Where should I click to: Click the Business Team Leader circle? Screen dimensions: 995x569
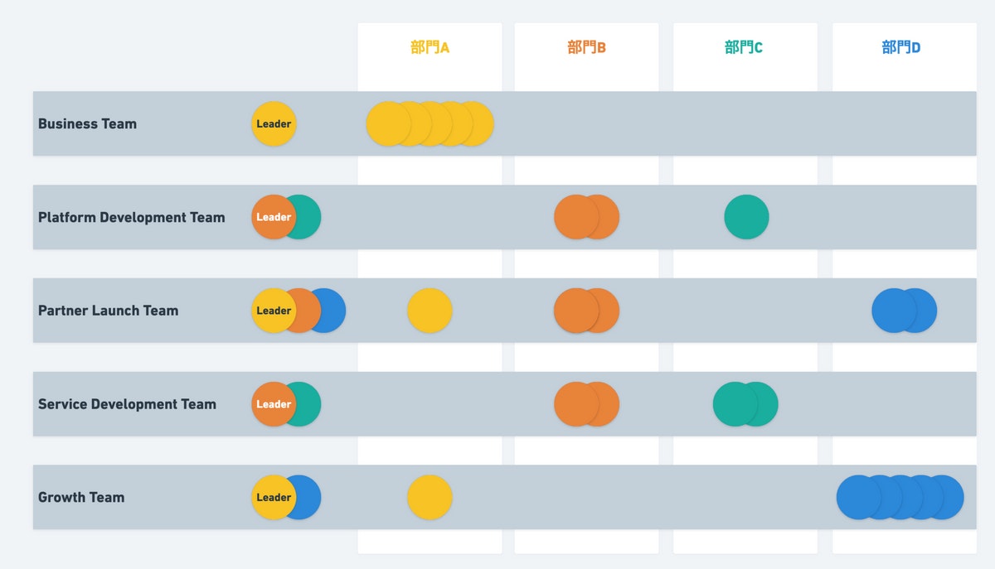point(274,124)
